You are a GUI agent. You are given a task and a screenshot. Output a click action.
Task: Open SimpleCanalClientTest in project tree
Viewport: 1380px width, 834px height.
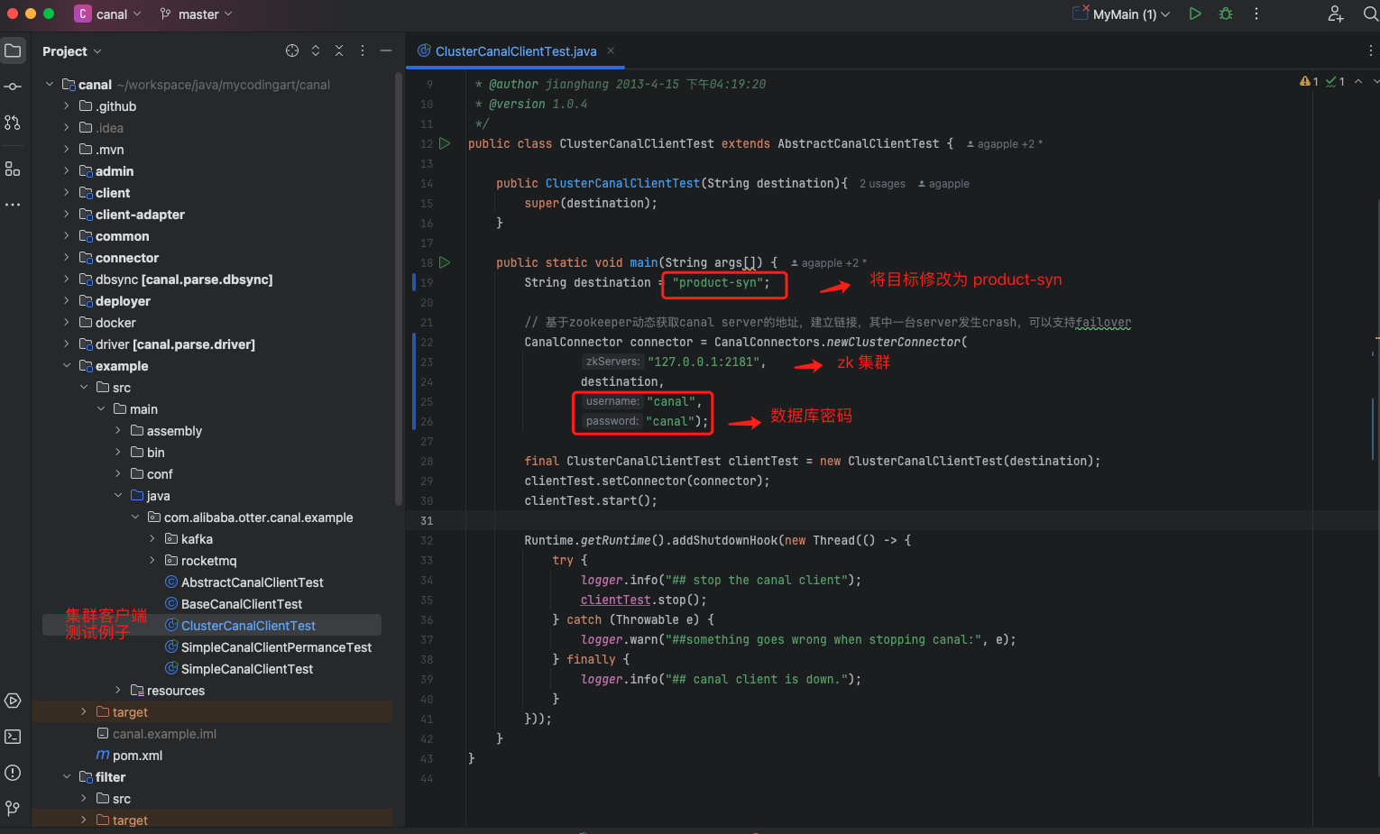coord(246,669)
